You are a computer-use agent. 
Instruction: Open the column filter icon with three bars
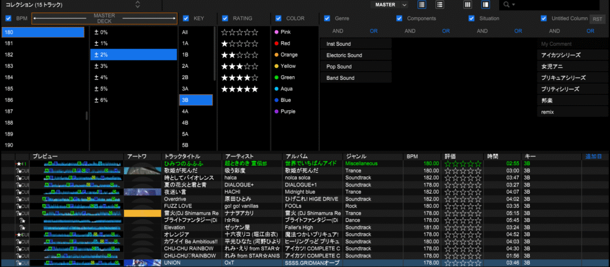pyautogui.click(x=468, y=5)
